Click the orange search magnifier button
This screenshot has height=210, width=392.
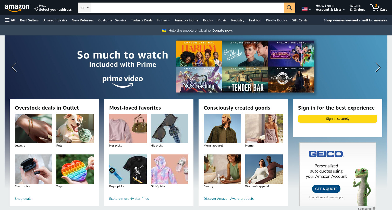289,8
